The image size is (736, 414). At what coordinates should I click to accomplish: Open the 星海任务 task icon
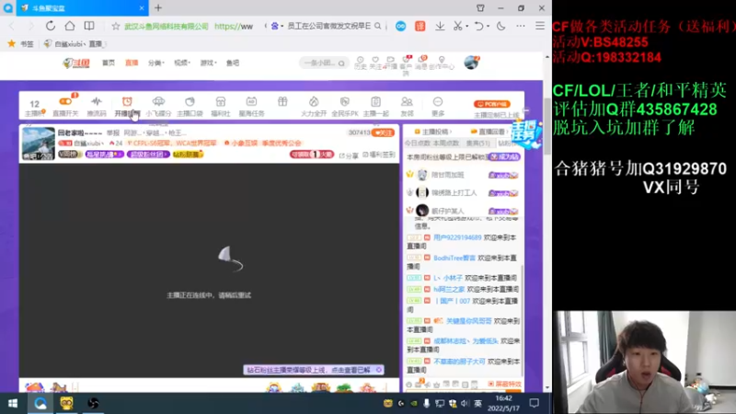[x=251, y=101]
